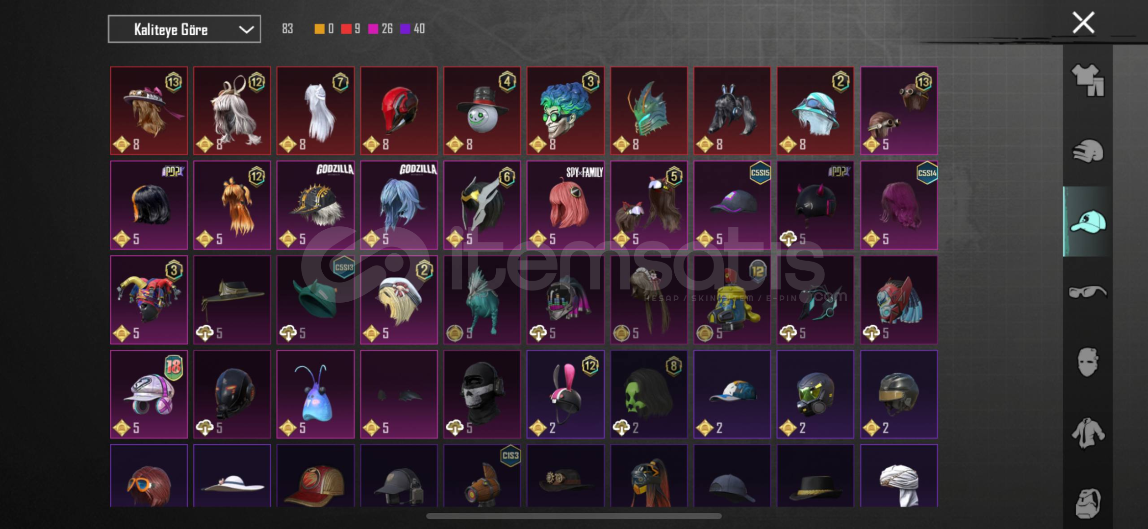Screen dimensions: 1148x529
Task: Select the Spy×Family pink hair item
Action: (565, 205)
